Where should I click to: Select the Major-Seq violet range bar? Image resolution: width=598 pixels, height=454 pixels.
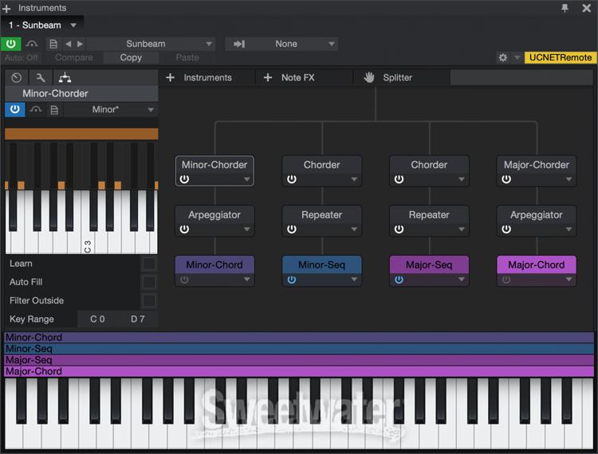(x=299, y=360)
